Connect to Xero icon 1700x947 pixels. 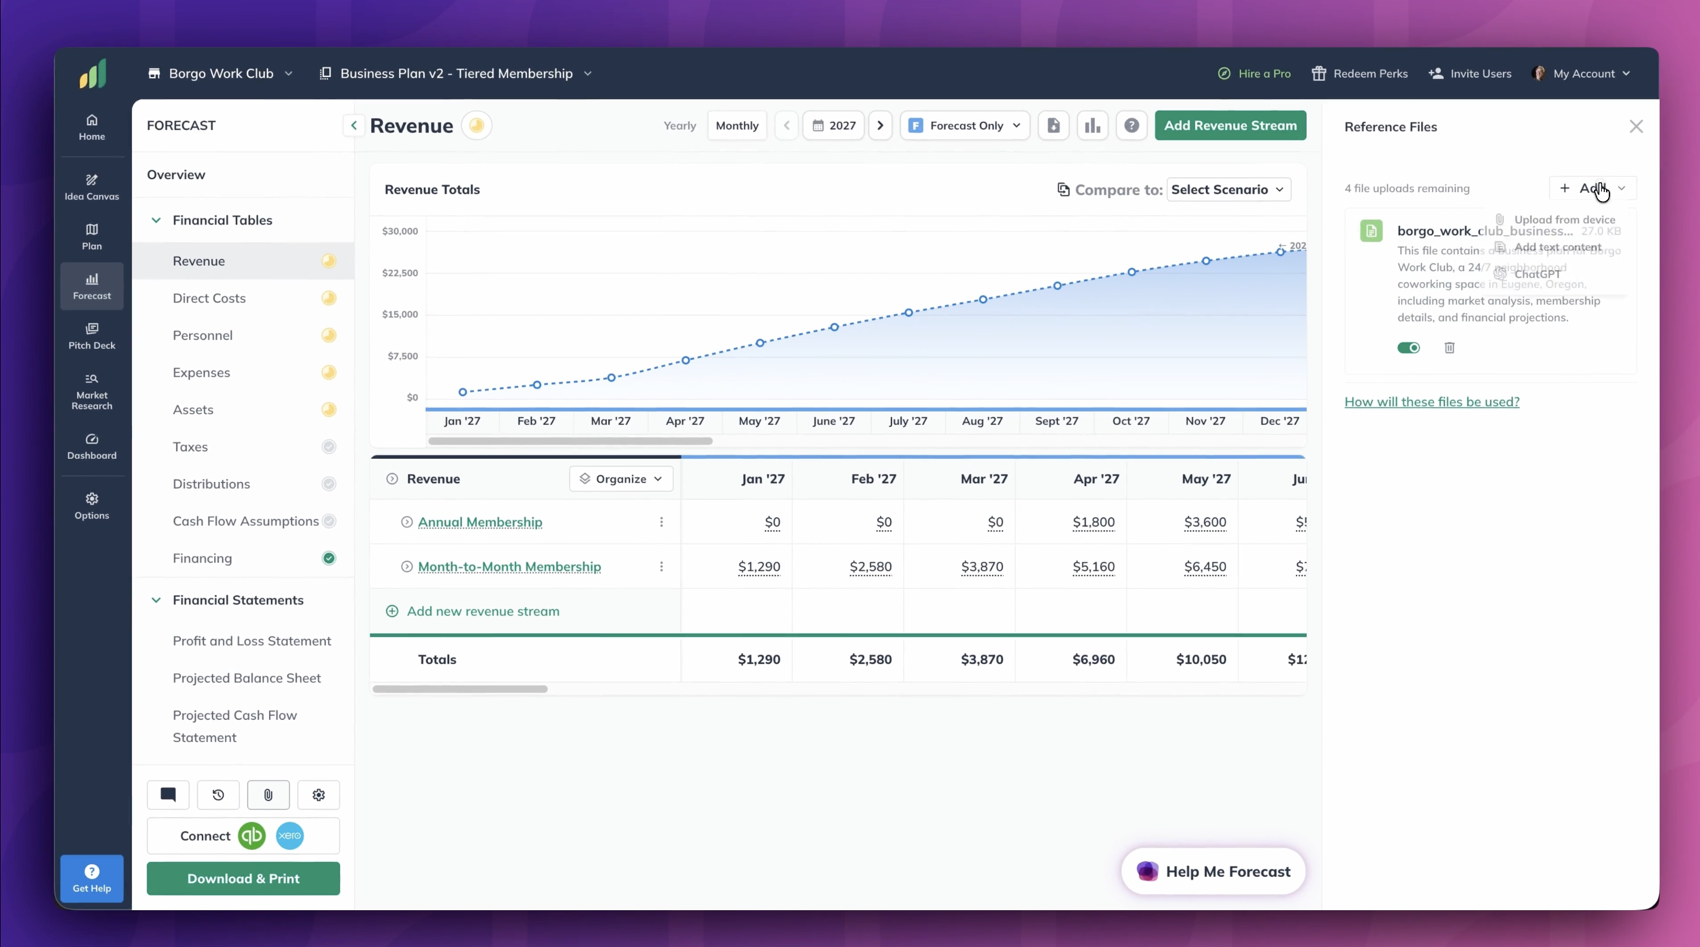click(290, 835)
